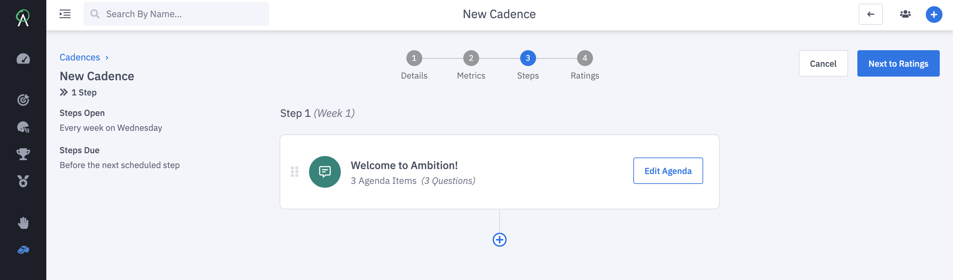Click the raised hand icon in sidebar

click(x=23, y=223)
